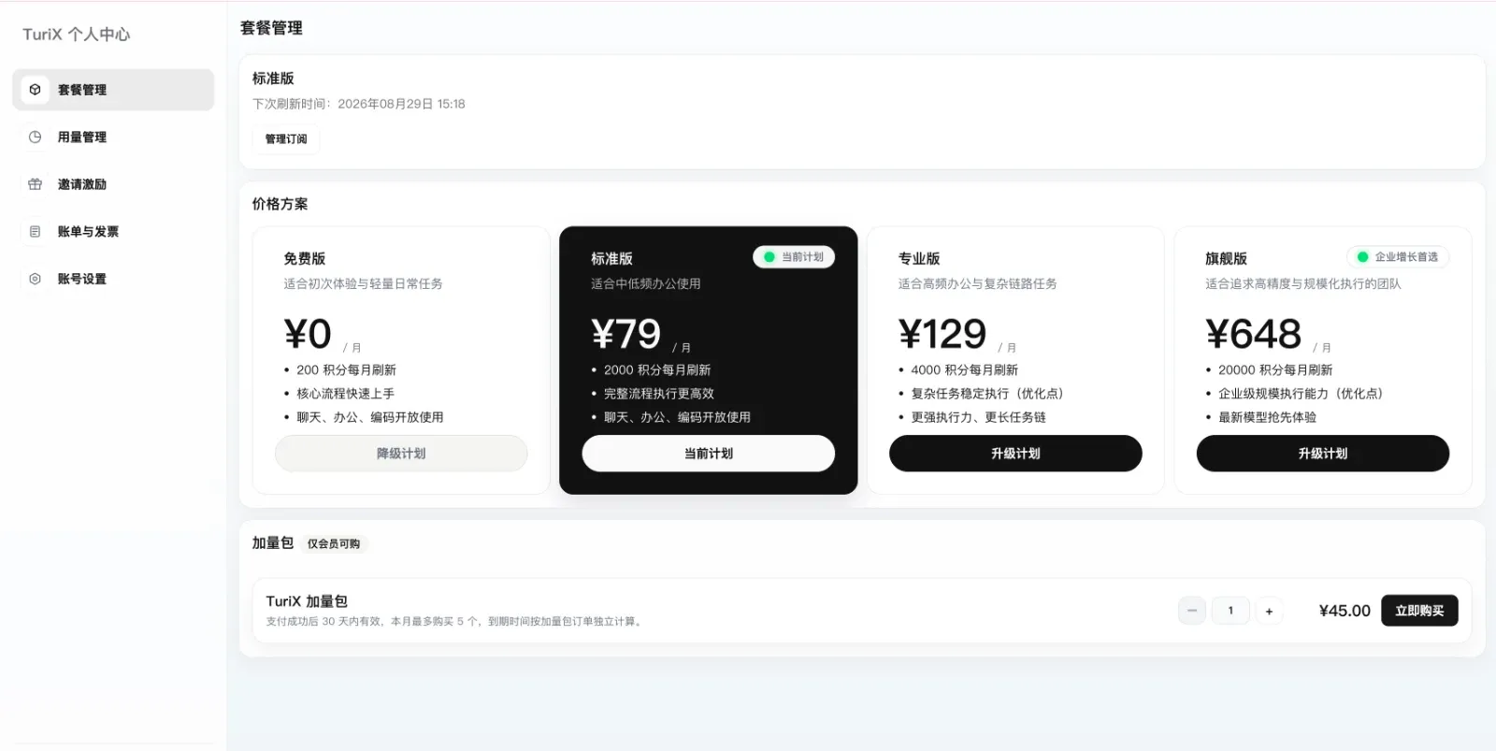Viewport: 1496px width, 751px height.
Task: Click the 账单与发票 document icon
Action: tap(35, 231)
